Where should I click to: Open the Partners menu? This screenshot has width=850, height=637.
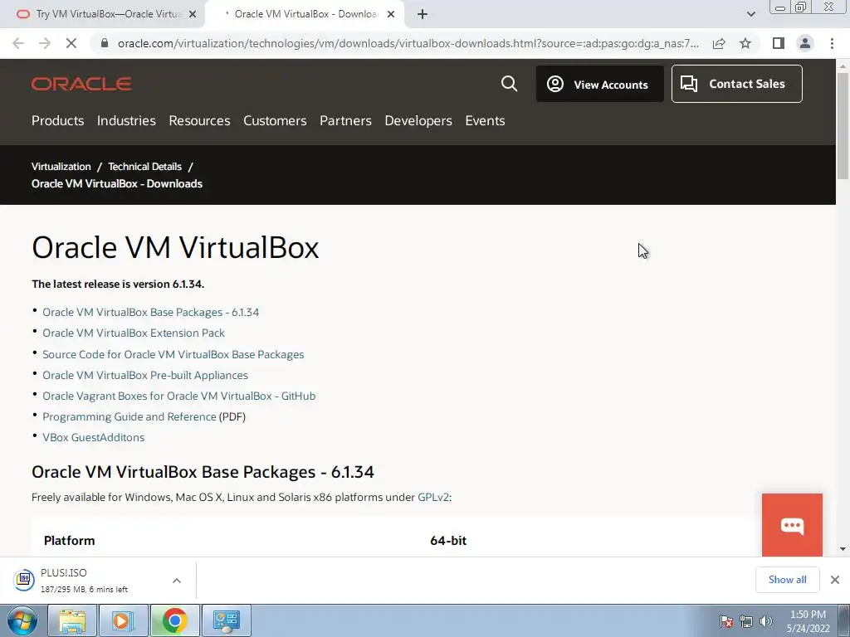(x=345, y=120)
